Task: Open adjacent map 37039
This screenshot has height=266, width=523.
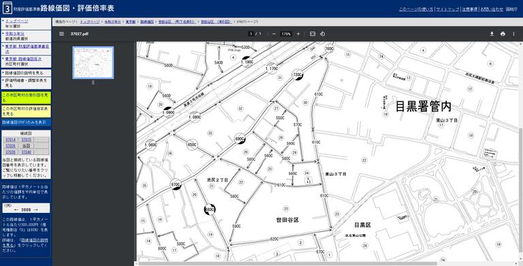Action: click(x=11, y=152)
